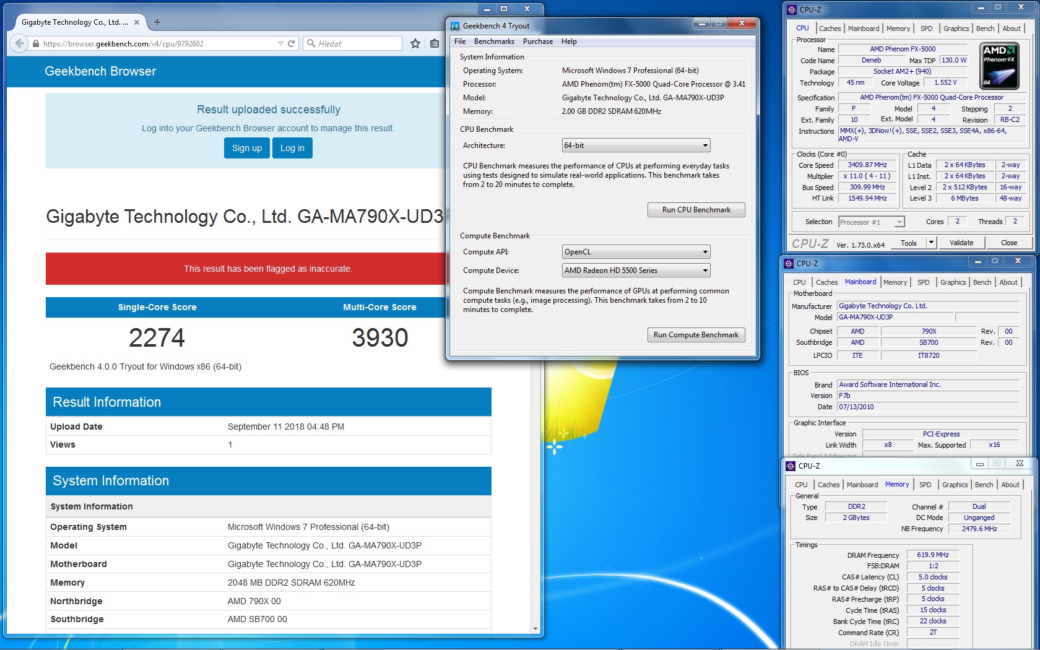Click the Run Compute Benchmark button
This screenshot has width=1040, height=650.
tap(696, 335)
